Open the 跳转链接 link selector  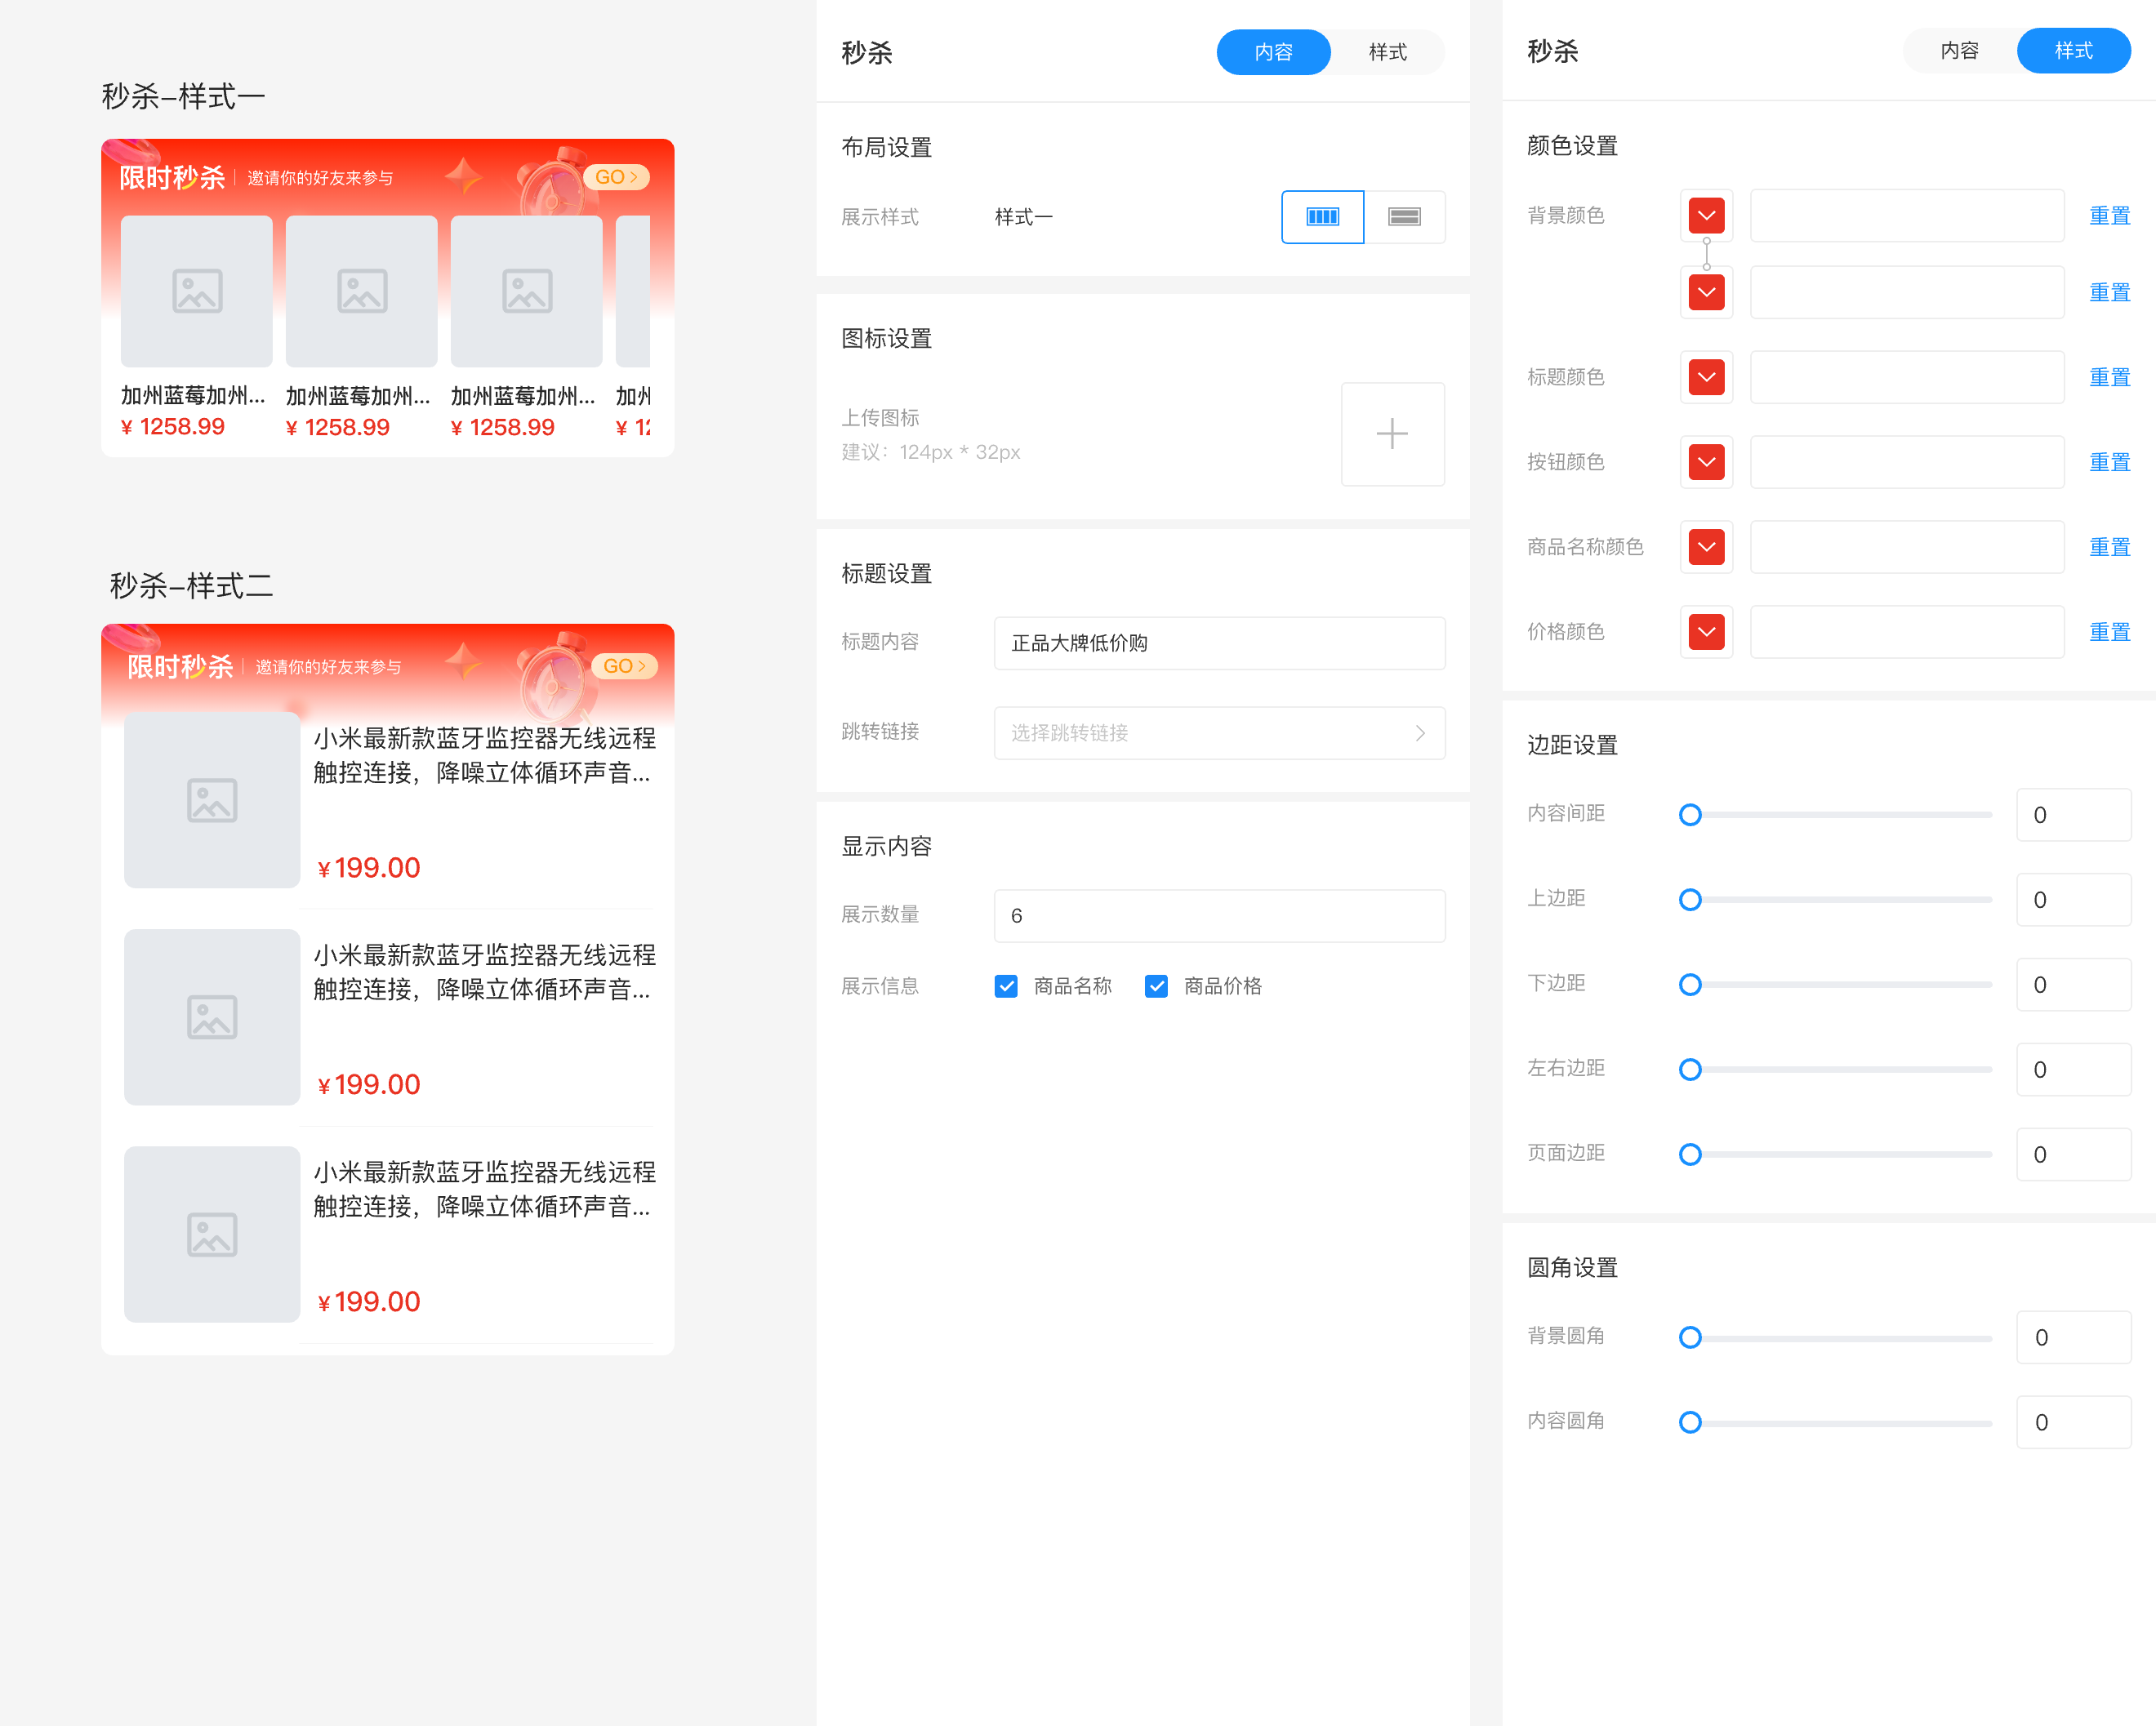1218,733
